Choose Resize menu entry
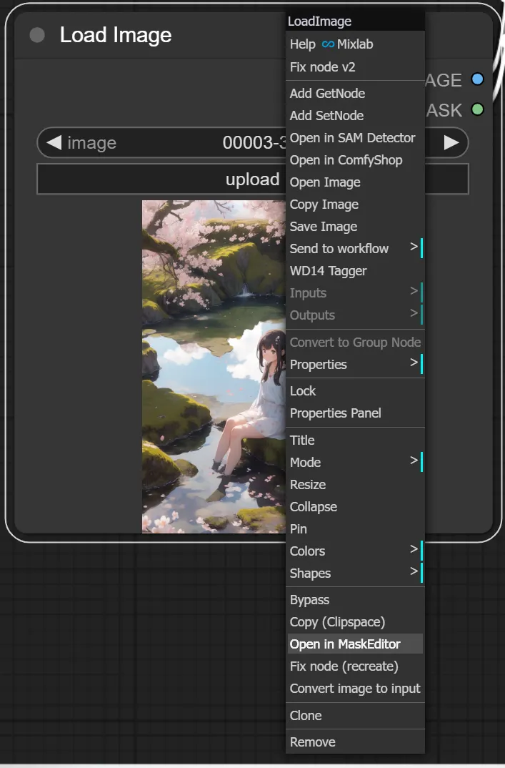The height and width of the screenshot is (768, 505). [x=355, y=484]
